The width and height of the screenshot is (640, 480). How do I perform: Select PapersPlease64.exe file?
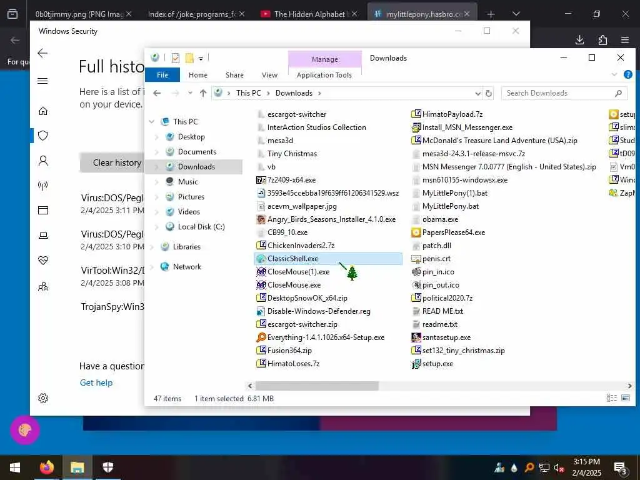[449, 232]
